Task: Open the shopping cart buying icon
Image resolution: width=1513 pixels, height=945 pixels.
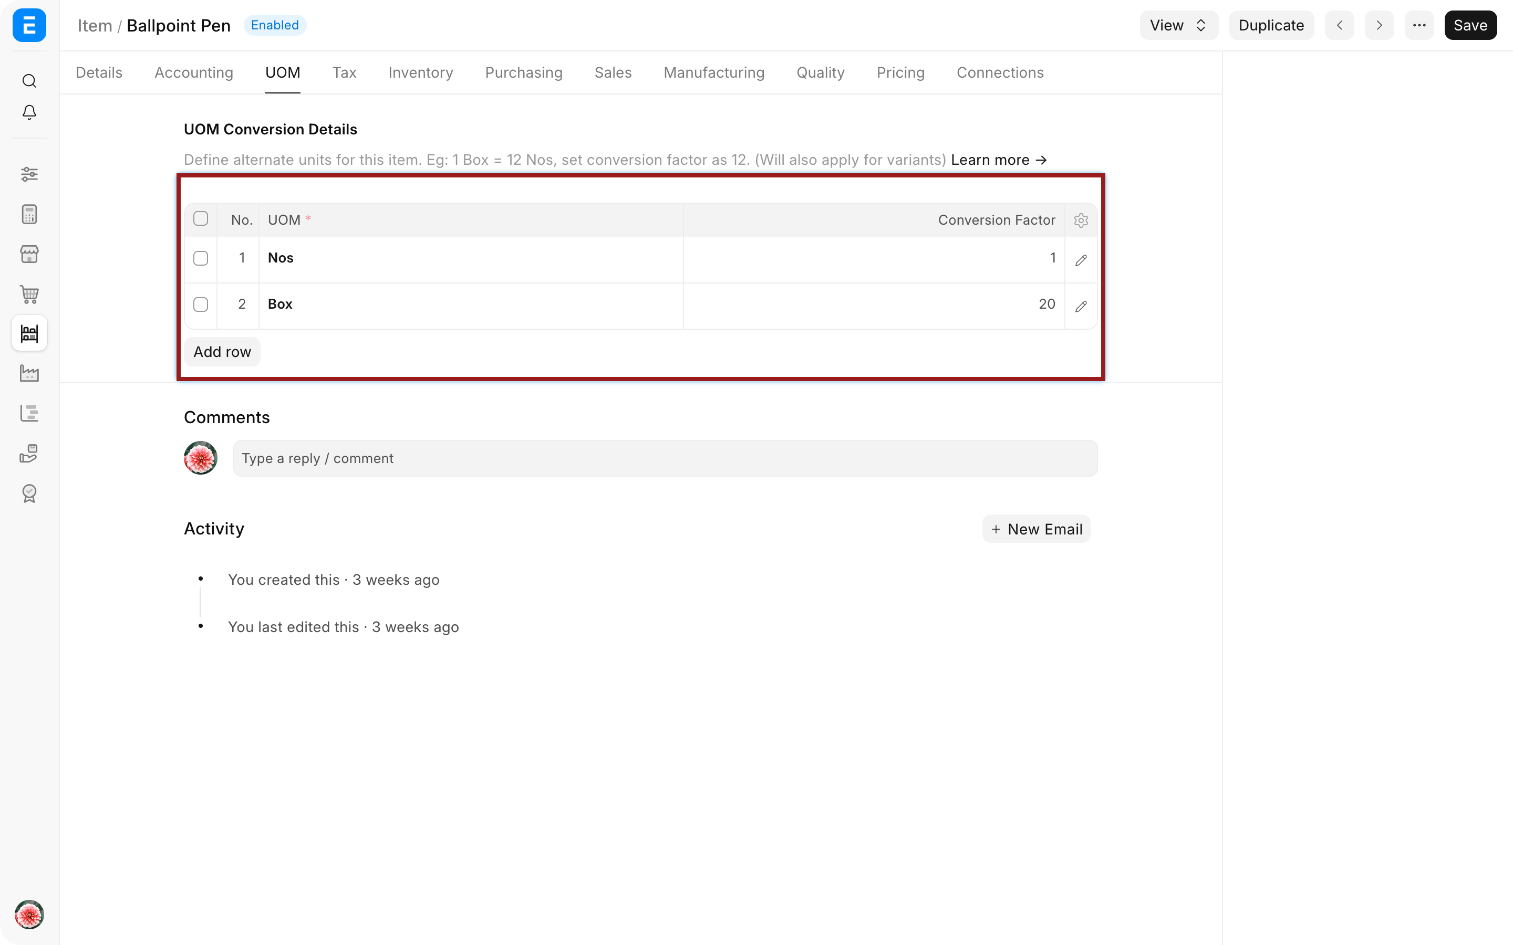Action: click(29, 294)
